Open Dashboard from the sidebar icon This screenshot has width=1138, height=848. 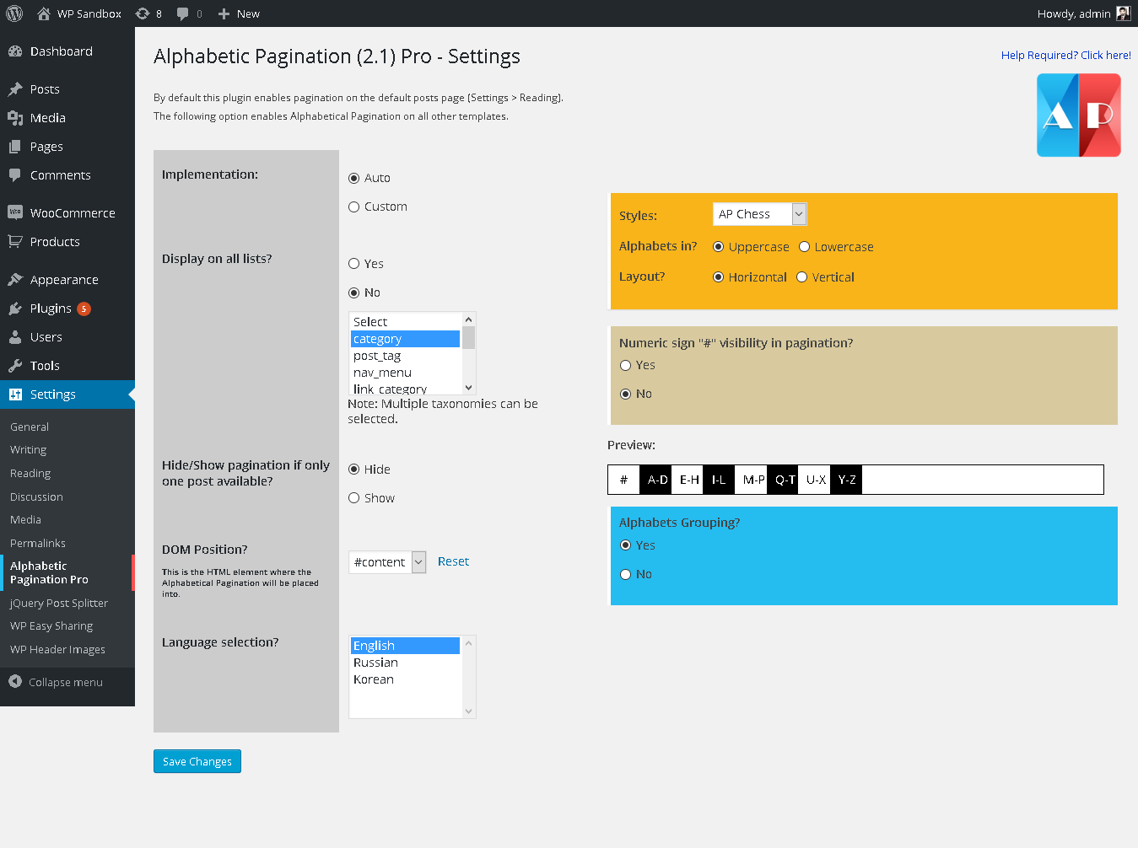coord(15,51)
